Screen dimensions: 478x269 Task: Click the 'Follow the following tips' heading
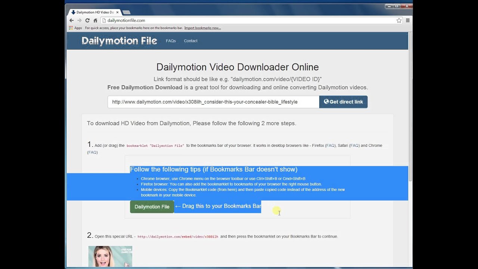[x=214, y=169]
